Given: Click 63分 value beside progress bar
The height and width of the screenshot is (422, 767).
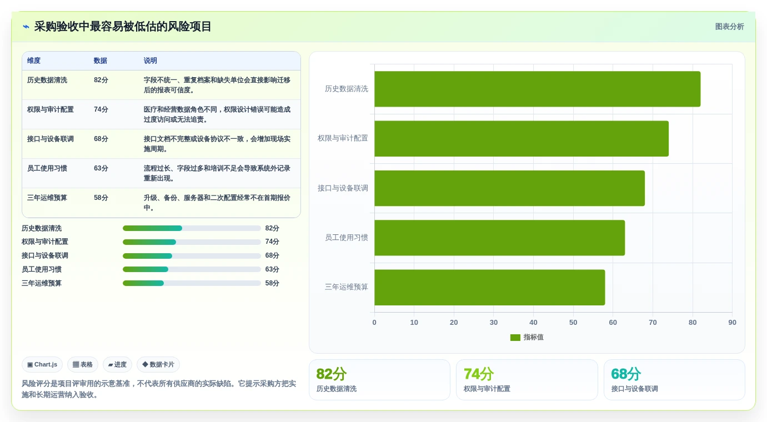Looking at the screenshot, I should (x=272, y=269).
